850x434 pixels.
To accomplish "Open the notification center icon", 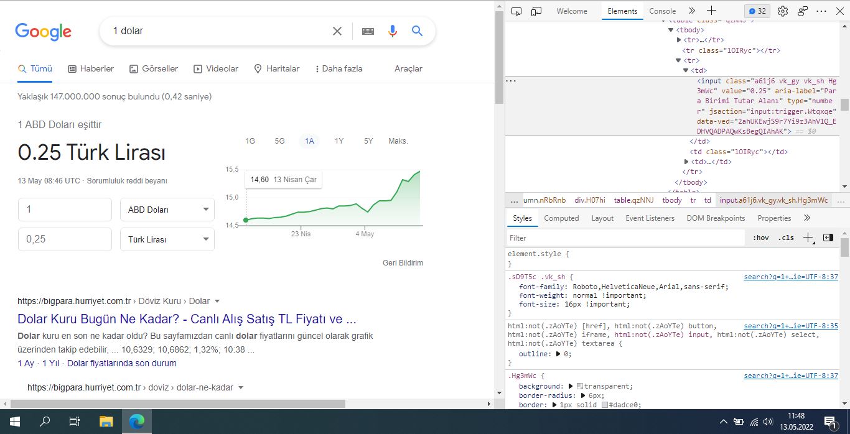I will coord(830,422).
